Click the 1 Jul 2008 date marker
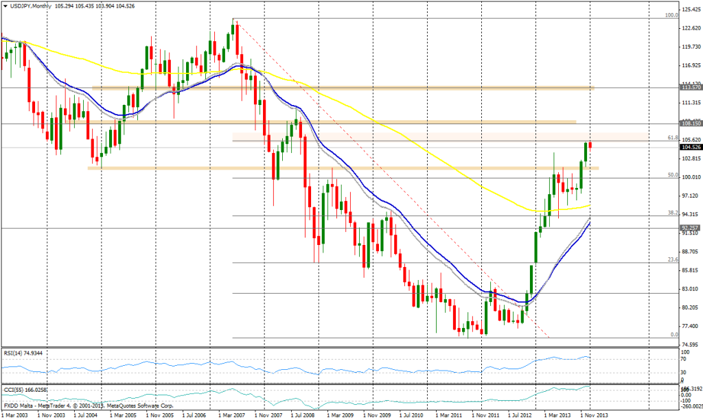The width and height of the screenshot is (703, 420). 303,415
